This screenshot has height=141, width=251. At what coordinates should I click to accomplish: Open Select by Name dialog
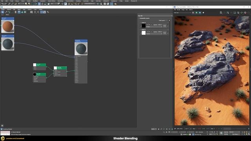tap(29, 4)
